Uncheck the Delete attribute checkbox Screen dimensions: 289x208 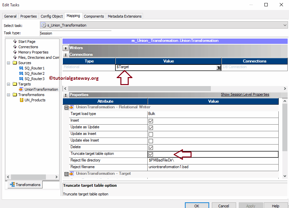(x=151, y=148)
